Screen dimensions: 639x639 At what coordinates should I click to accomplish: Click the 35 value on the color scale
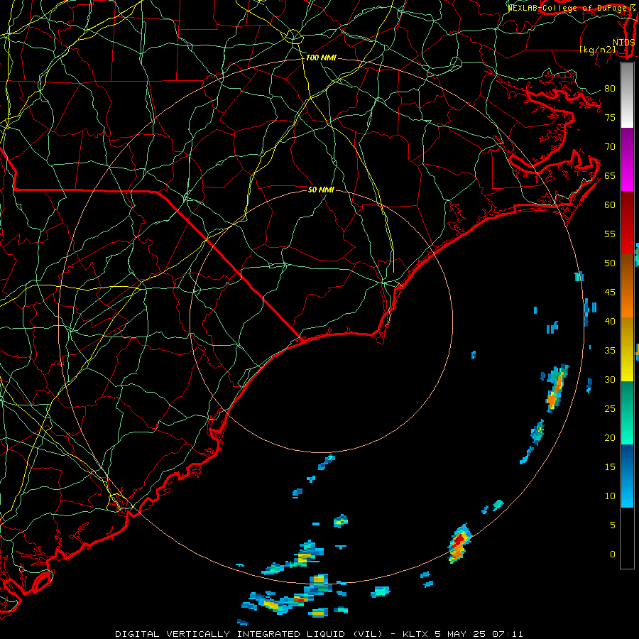(610, 351)
